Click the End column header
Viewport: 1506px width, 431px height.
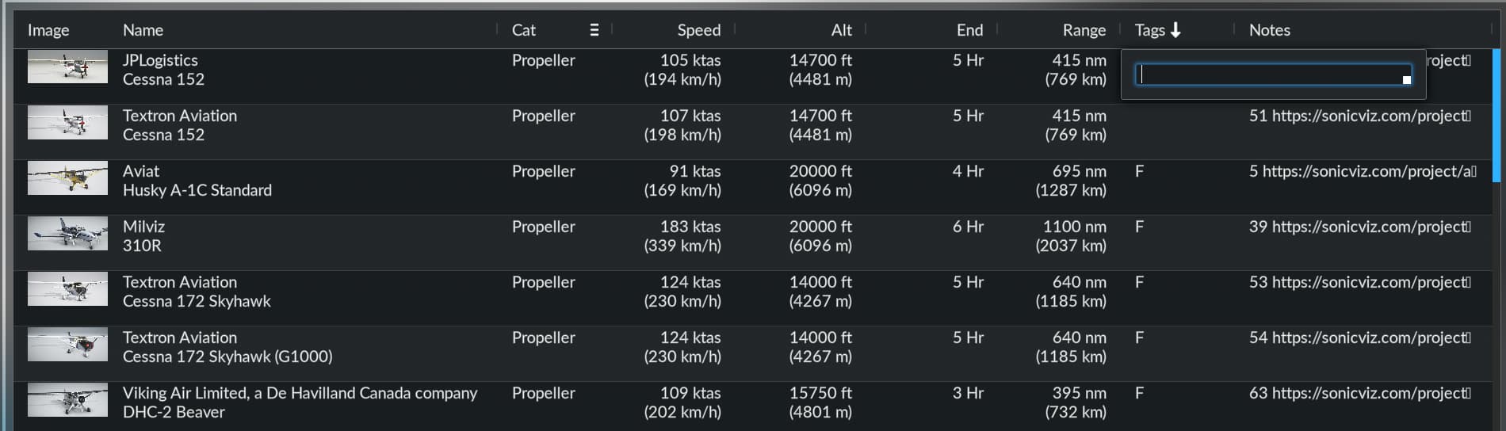[969, 30]
